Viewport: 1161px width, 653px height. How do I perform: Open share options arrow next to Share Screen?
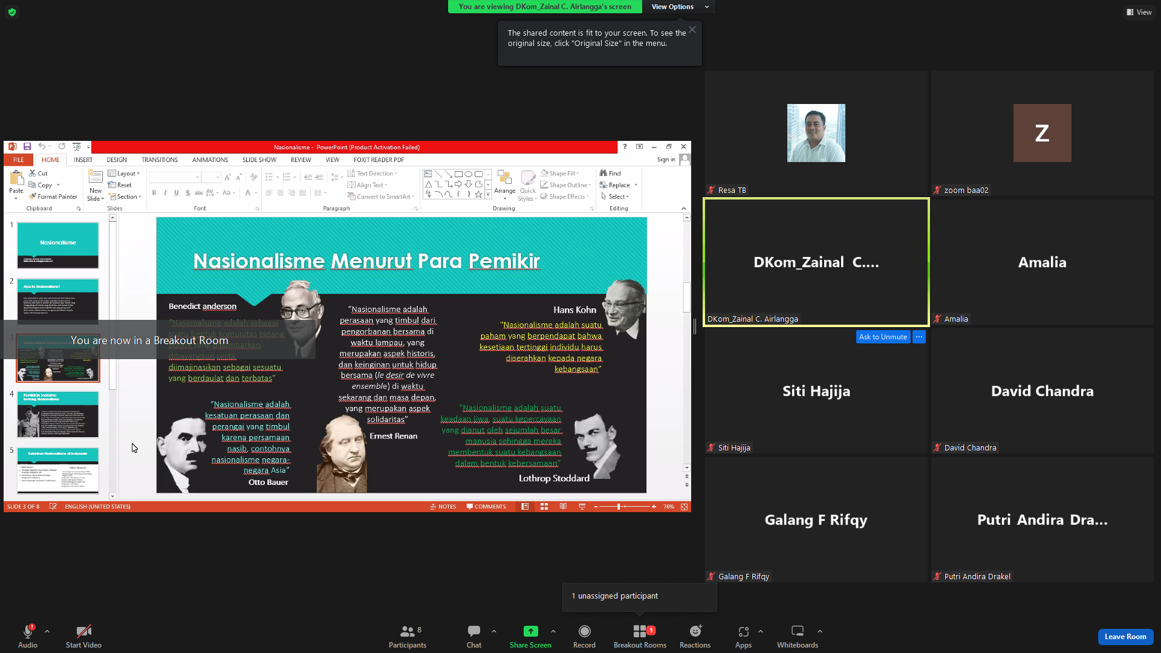pos(553,631)
